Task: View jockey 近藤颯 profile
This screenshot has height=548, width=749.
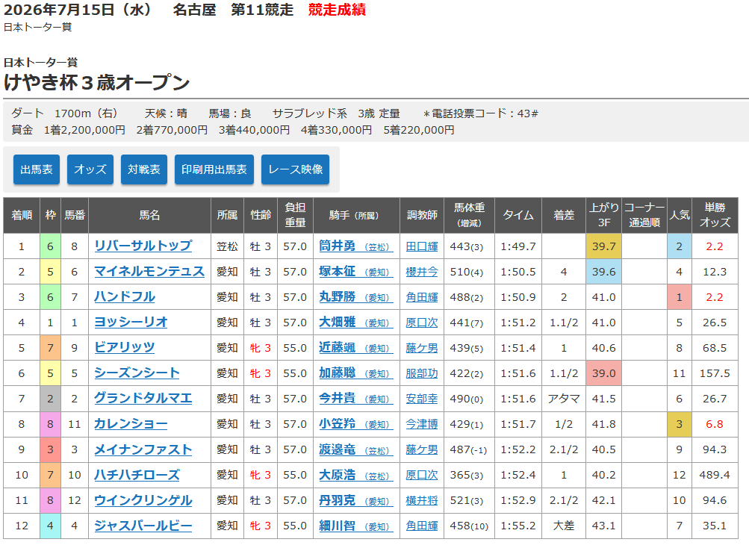Action: tap(356, 347)
